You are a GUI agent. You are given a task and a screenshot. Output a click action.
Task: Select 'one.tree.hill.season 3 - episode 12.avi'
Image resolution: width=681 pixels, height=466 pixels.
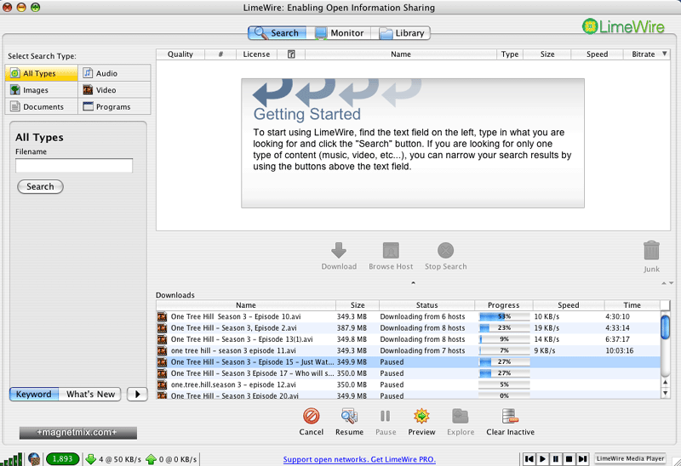[409, 384]
